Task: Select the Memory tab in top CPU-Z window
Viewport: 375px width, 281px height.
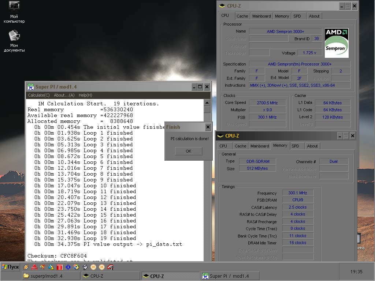Action: point(282,16)
